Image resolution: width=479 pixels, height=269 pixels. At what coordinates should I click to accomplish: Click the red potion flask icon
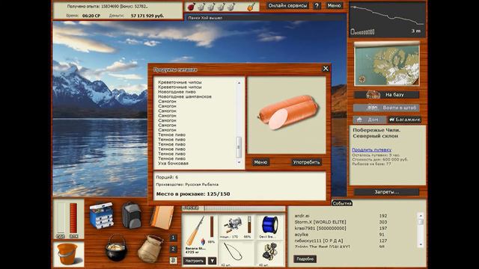[191, 7]
